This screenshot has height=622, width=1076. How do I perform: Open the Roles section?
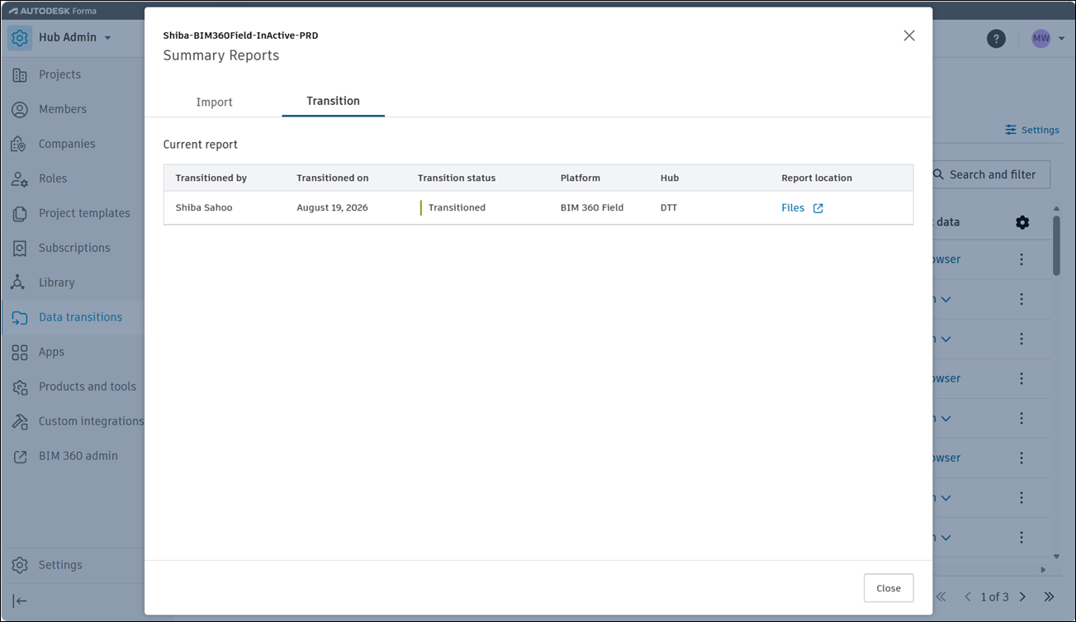pyautogui.click(x=53, y=178)
